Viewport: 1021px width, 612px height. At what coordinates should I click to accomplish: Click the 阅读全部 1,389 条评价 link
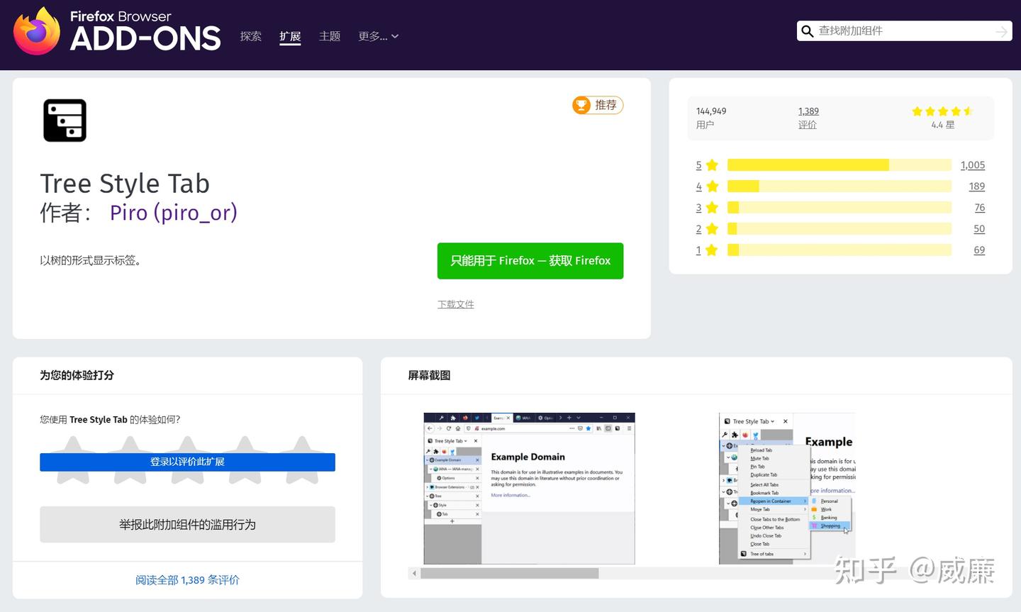coord(186,579)
